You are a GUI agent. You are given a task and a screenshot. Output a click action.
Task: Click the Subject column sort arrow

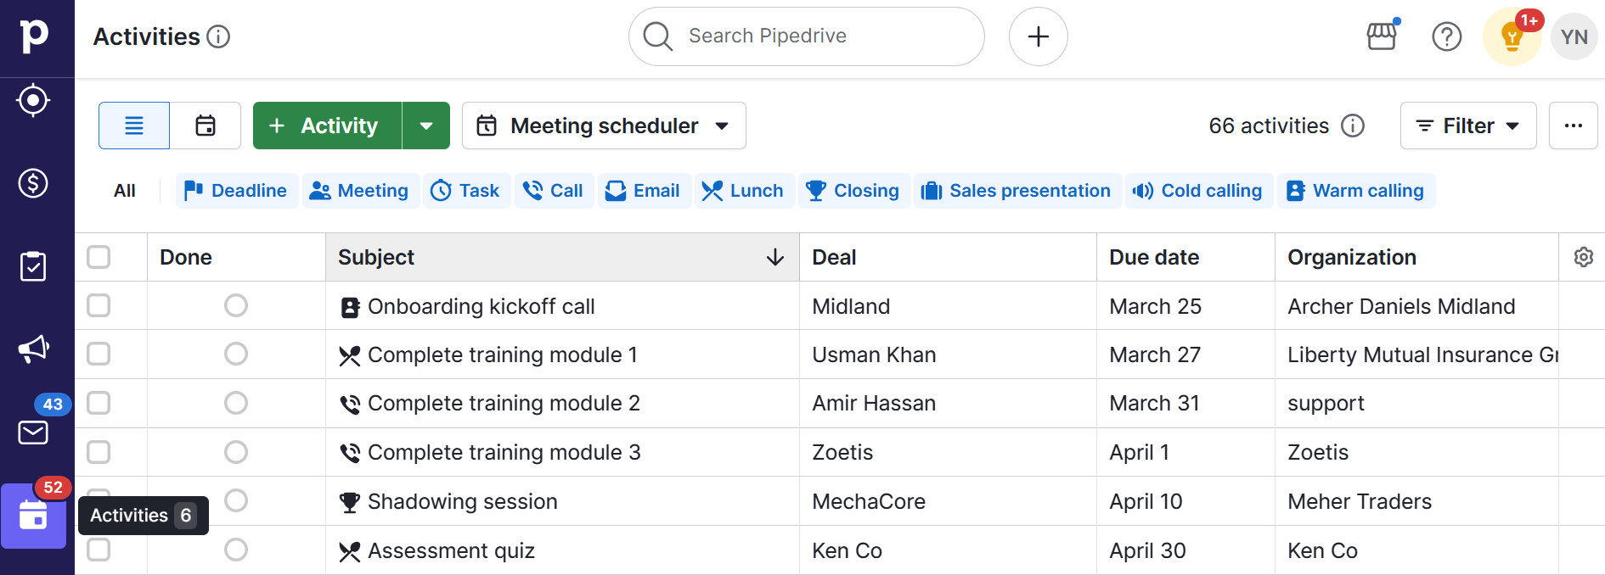tap(775, 257)
